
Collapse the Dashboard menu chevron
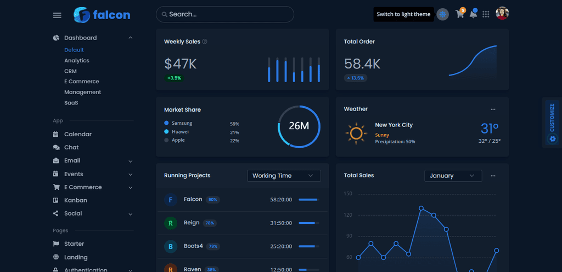click(x=131, y=38)
